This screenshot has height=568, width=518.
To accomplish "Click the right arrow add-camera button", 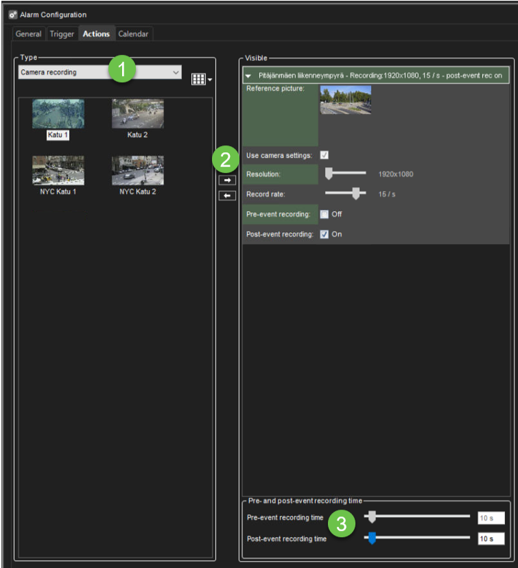I will 227,180.
